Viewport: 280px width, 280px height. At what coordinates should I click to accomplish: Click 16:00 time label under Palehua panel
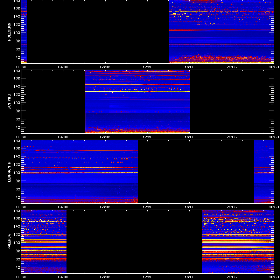coord(190,277)
